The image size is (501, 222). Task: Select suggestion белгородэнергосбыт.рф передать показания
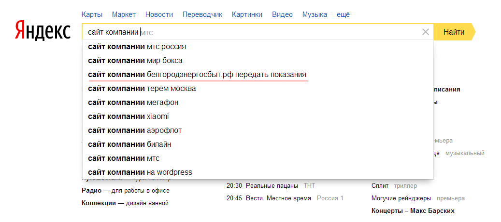258,75
